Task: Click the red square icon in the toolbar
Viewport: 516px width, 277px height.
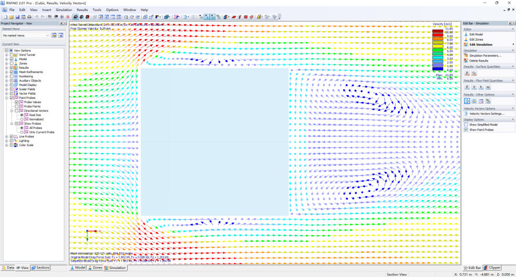Action: click(246, 17)
